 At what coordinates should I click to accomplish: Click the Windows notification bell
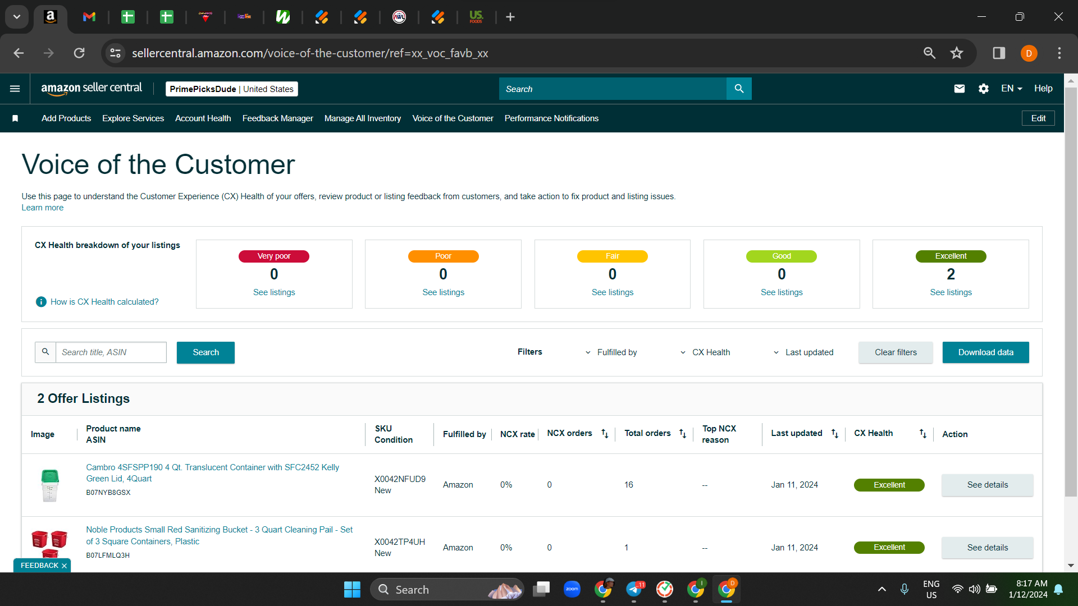(1059, 590)
